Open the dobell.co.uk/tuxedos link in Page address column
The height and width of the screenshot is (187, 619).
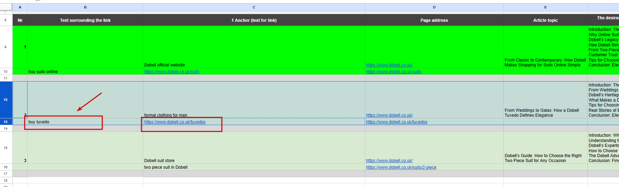(x=396, y=122)
